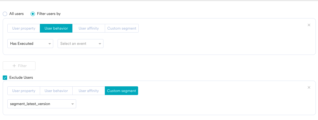Screen dimensions: 318x120
Task: Expand the Select an event dropdown
Action: point(80,44)
